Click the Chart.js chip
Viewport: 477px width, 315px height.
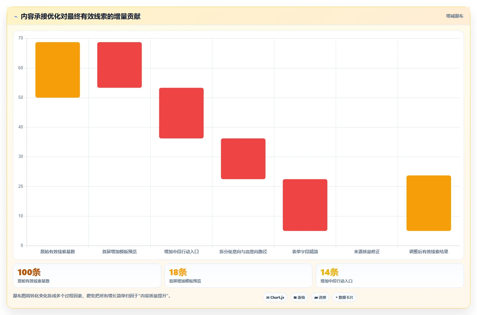(275, 297)
